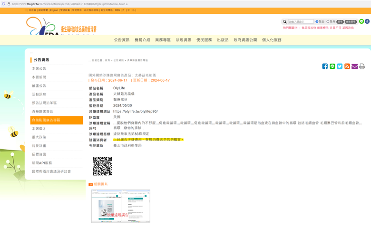Image resolution: width=371 pixels, height=228 pixels.
Task: Click the header Facebook icon beside the search bar
Action: (x=367, y=21)
